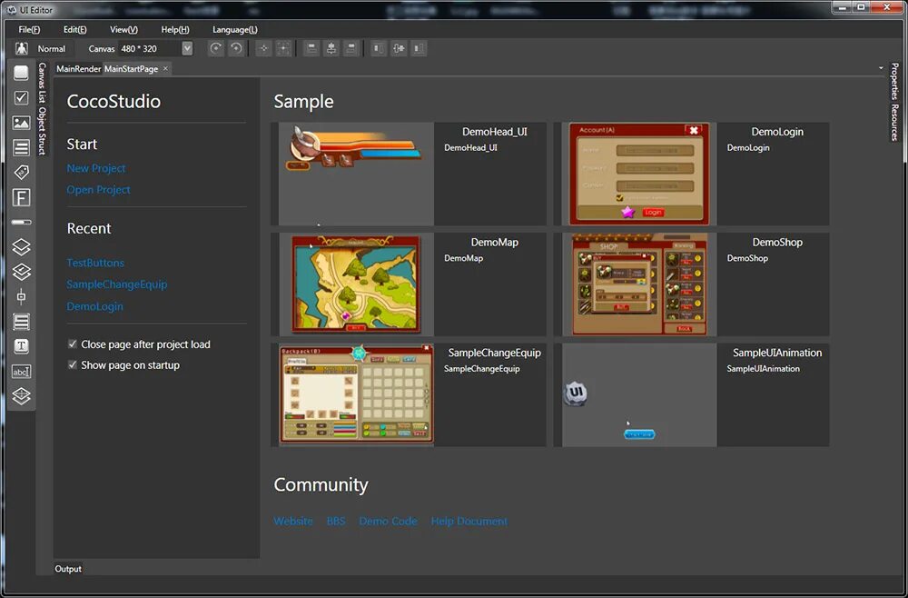Open the Edit menu
Viewport: 908px width, 598px height.
coord(74,30)
